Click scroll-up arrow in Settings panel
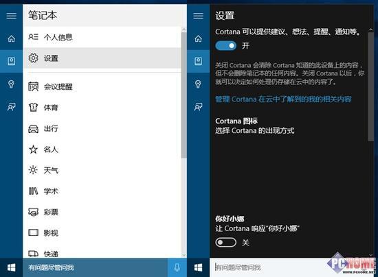Viewport: 378px width, 277px height. tap(370, 29)
